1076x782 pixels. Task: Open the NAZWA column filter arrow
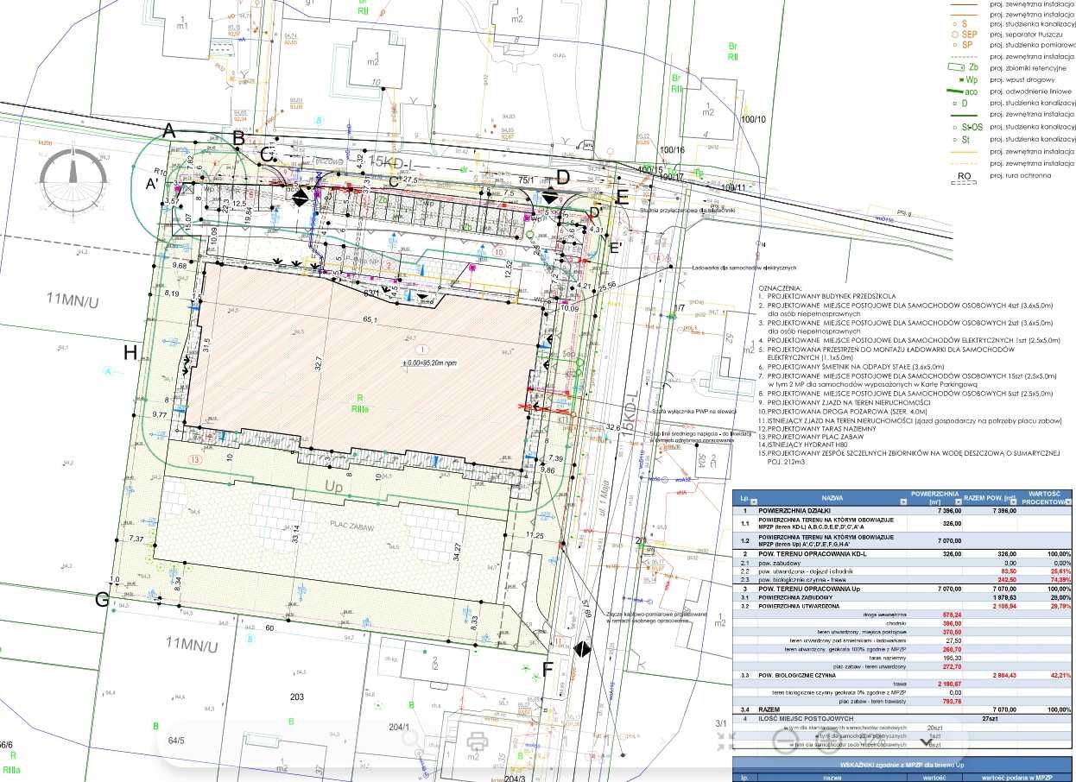click(x=903, y=501)
